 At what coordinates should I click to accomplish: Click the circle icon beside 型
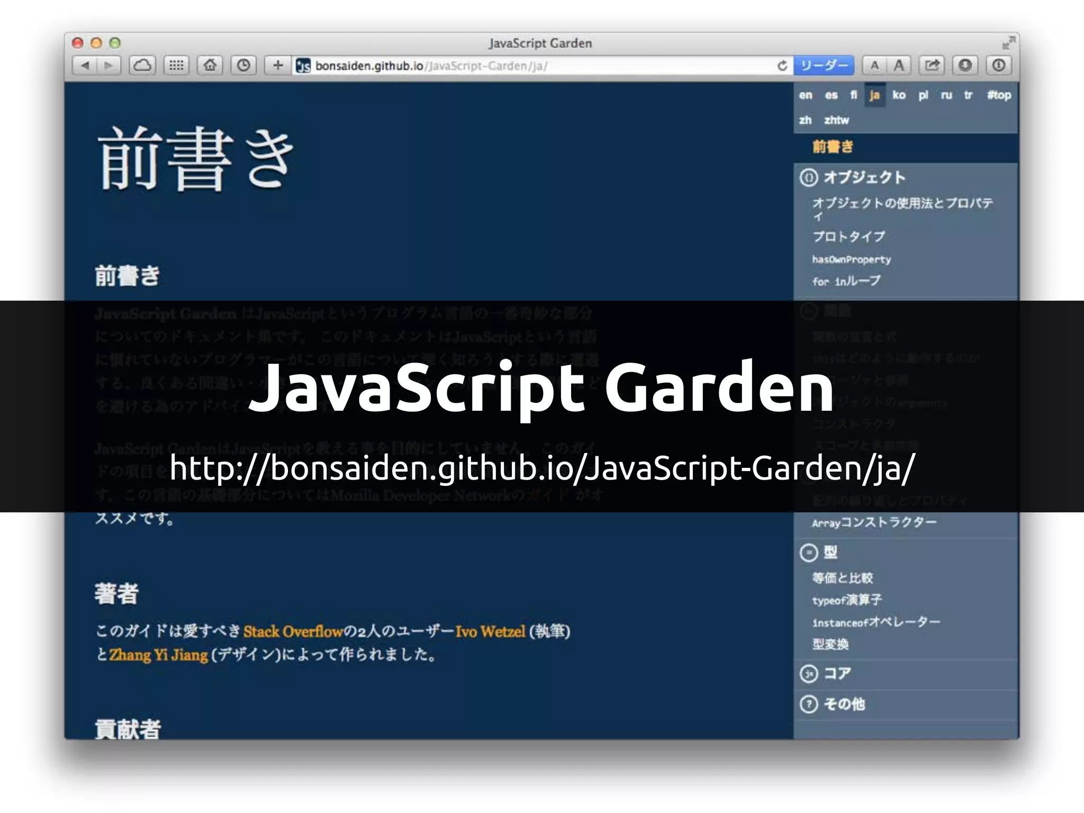tap(809, 553)
